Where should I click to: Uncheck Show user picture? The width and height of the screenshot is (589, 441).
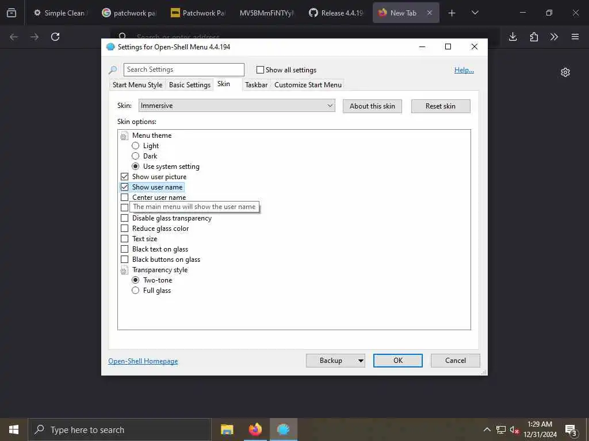124,177
